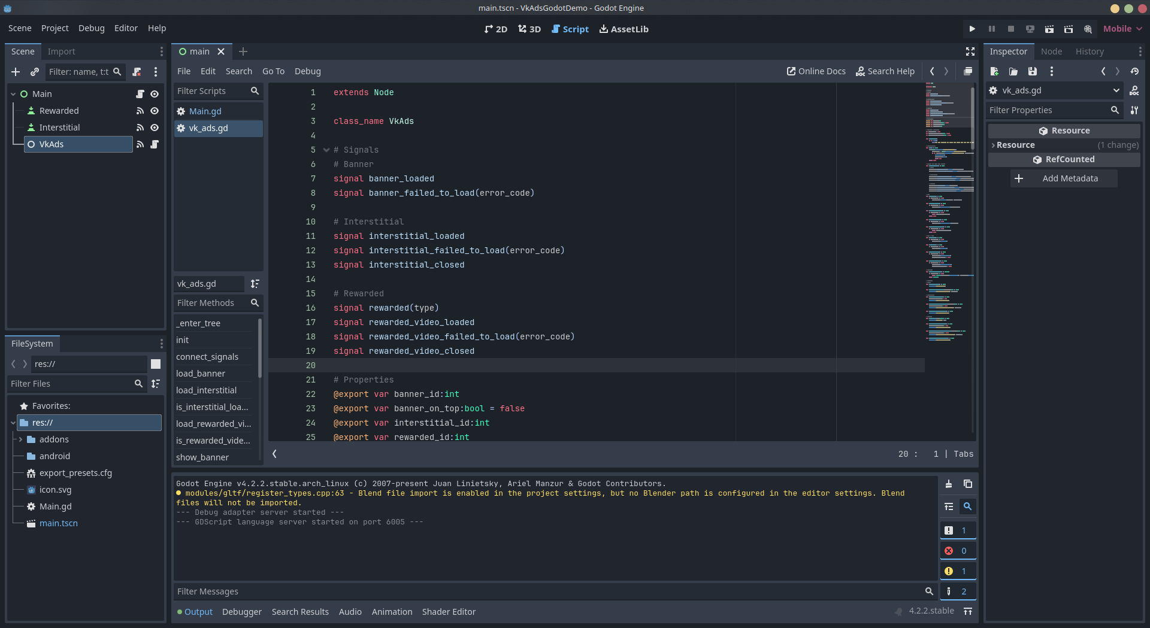Toggle FileSystem split mode

156,364
